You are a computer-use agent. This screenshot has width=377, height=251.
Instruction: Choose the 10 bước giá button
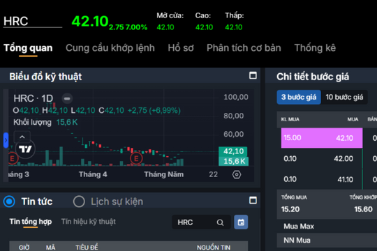pyautogui.click(x=344, y=97)
